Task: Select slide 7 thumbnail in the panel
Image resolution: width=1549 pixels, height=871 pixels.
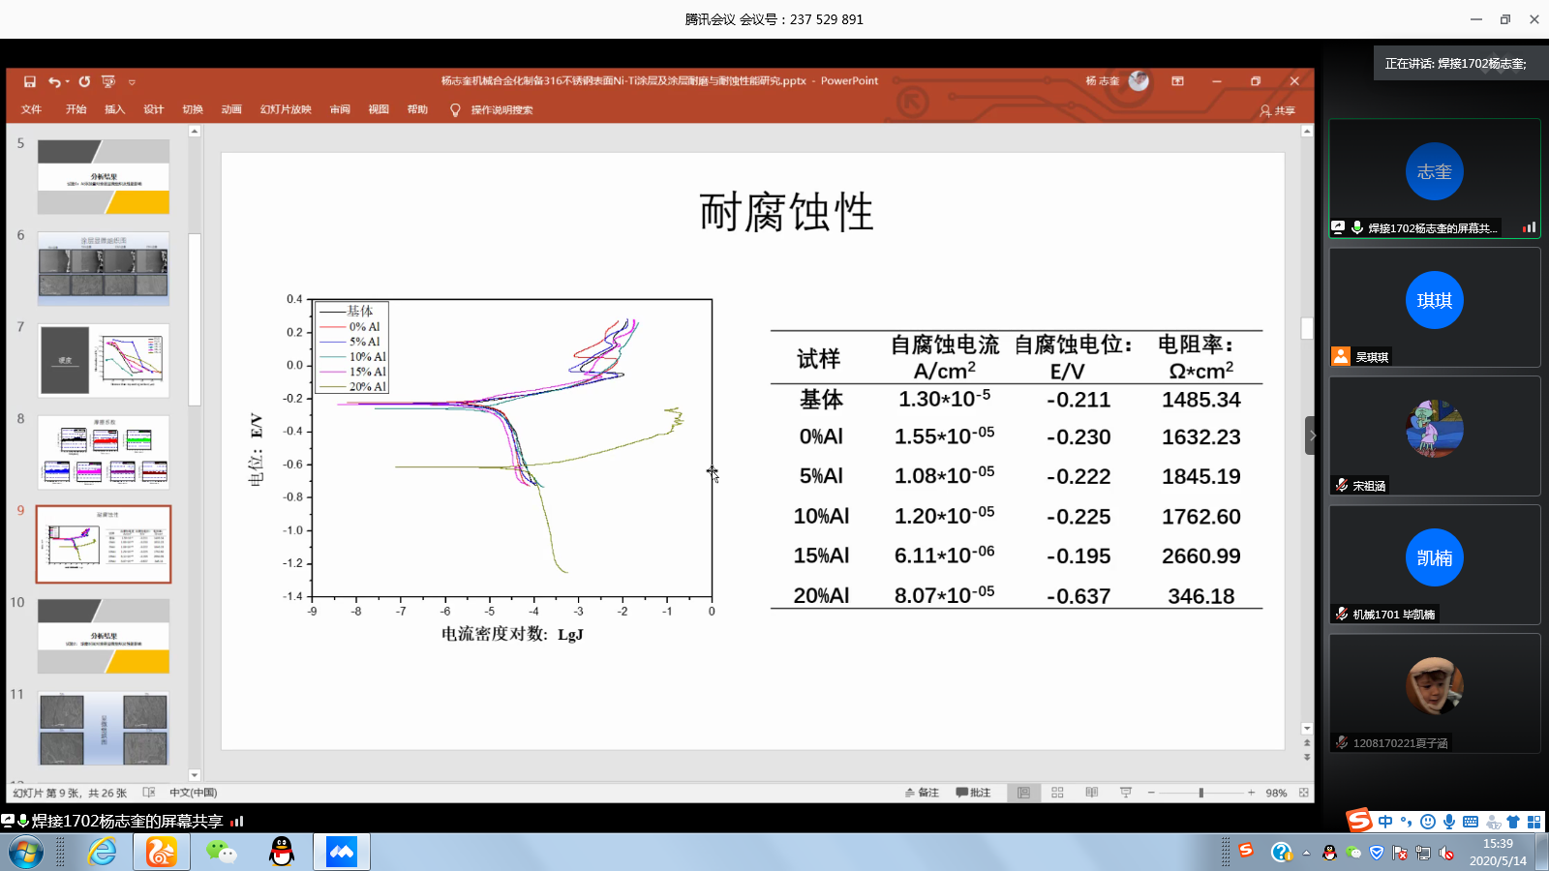Action: (104, 360)
